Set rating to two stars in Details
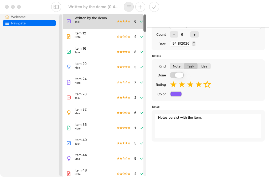 click(182, 84)
